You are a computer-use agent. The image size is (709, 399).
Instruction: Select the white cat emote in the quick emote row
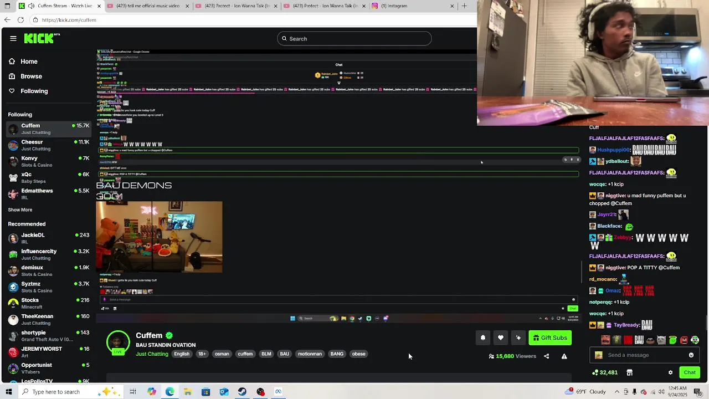661,340
